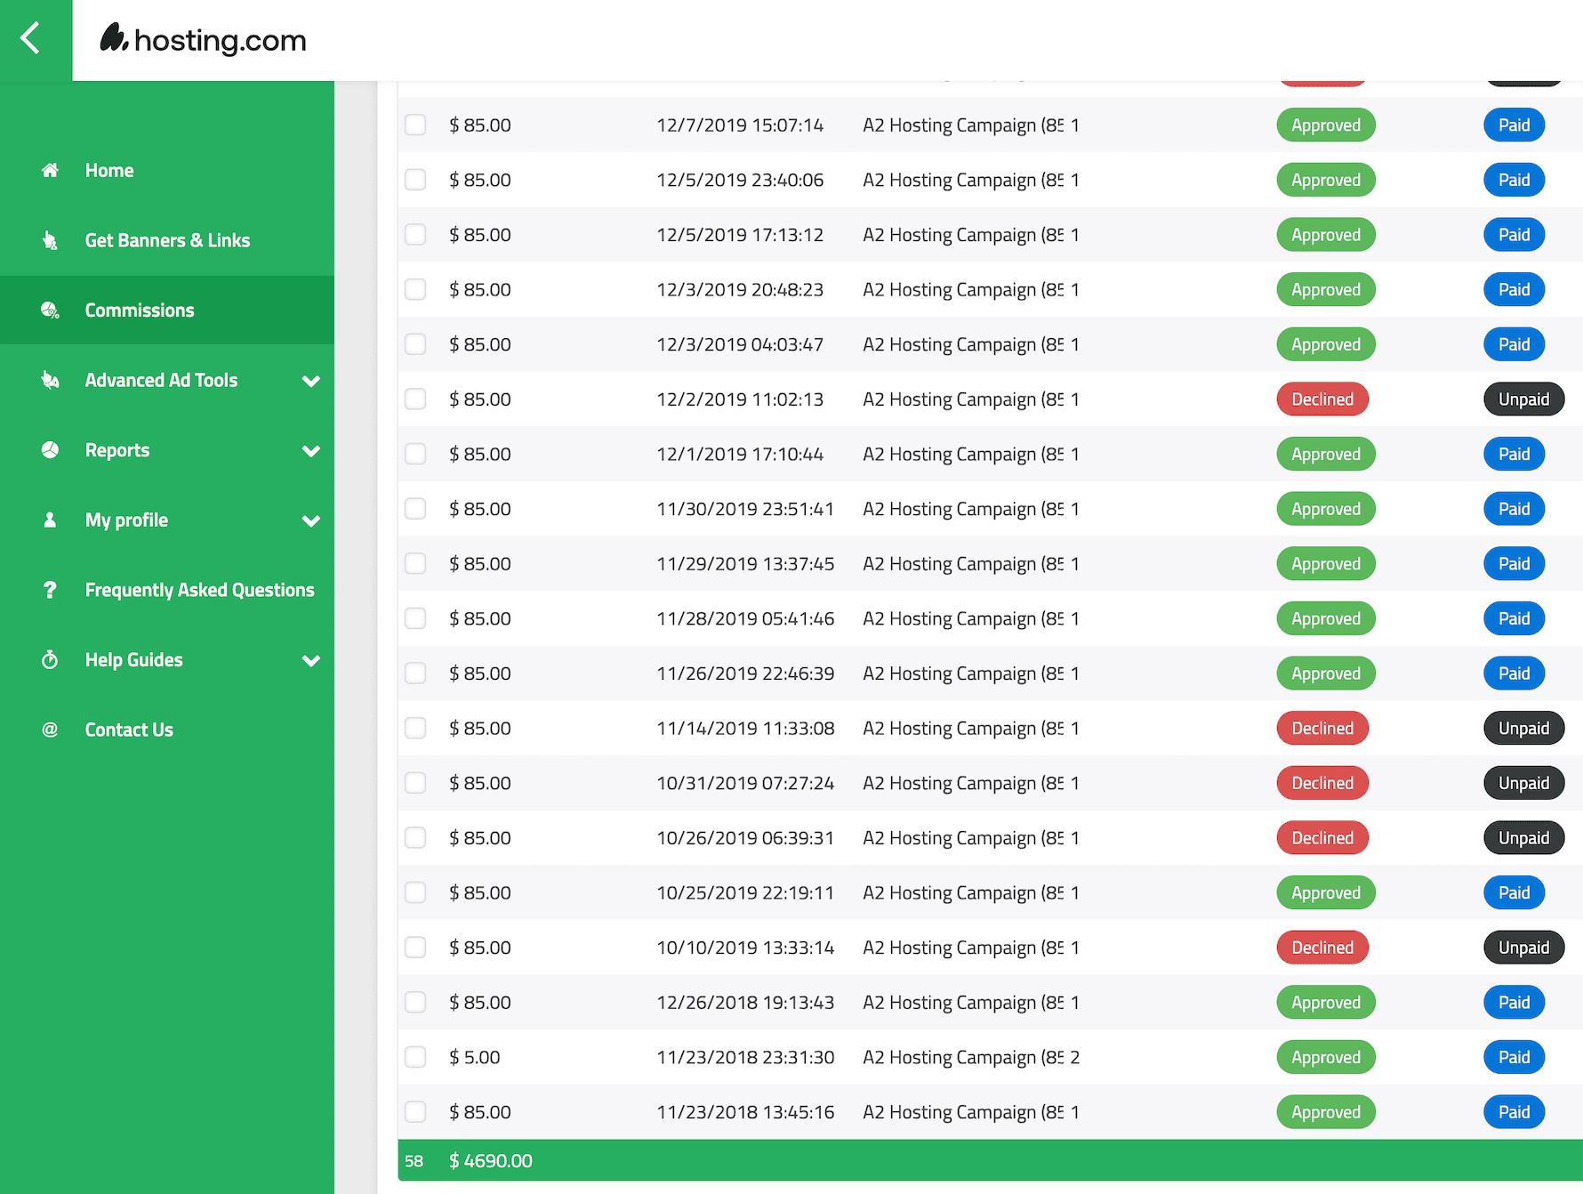Click Declined badge for 10/26/2019 06:39:31

pyautogui.click(x=1322, y=837)
